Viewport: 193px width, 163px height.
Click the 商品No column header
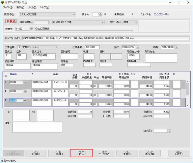coord(13,74)
